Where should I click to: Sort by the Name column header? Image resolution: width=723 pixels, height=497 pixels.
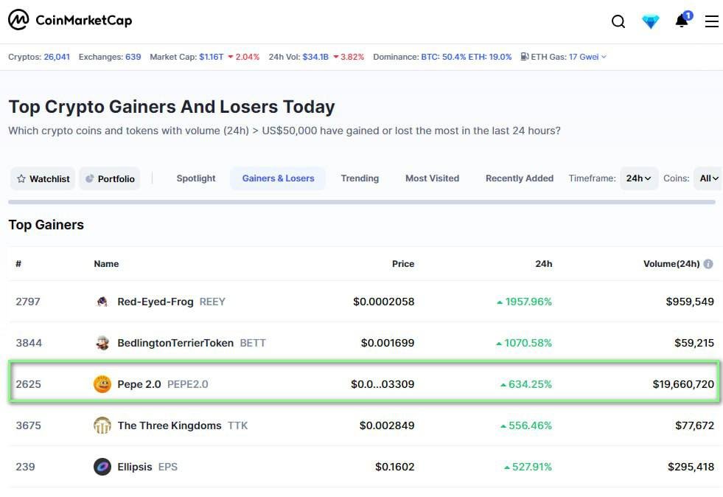click(106, 264)
